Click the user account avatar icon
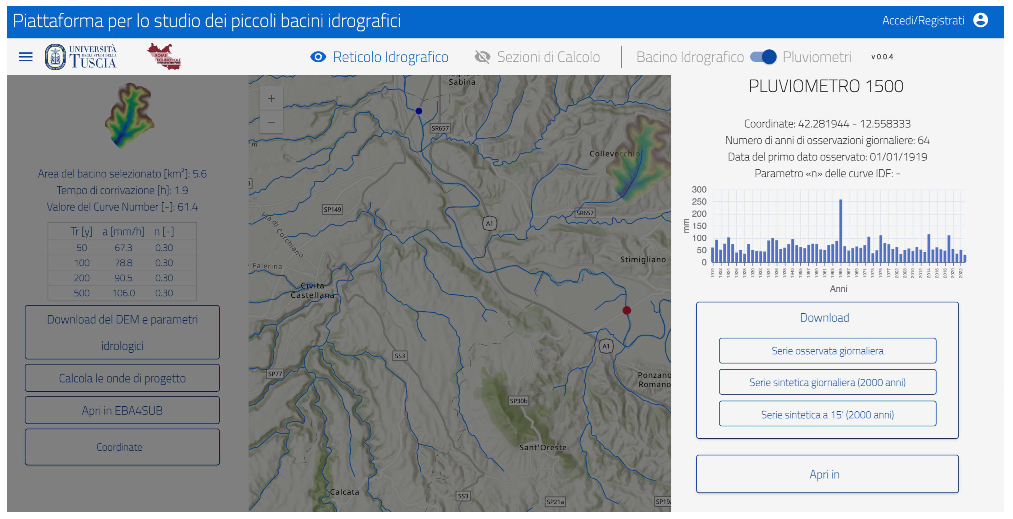Viewport: 1013px width, 519px height. pos(980,20)
